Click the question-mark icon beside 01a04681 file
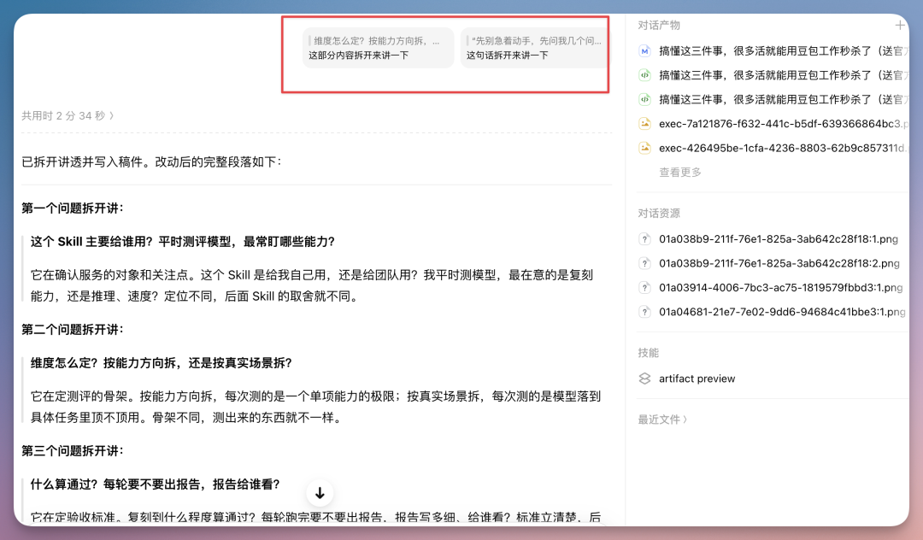 644,312
